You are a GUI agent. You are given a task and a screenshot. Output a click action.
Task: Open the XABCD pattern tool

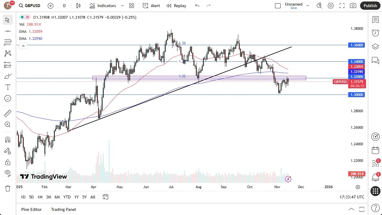click(x=7, y=53)
